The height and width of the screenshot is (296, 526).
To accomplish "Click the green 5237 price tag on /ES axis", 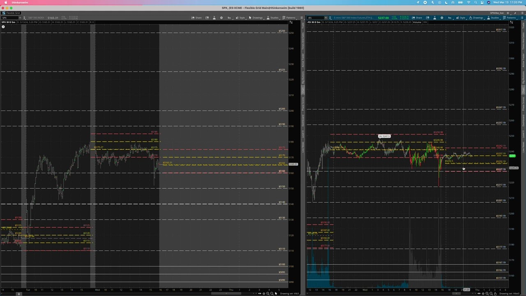I will pos(512,156).
